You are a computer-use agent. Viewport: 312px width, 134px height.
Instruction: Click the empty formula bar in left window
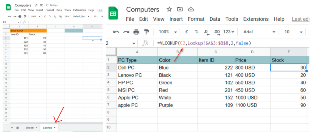coord(66,22)
